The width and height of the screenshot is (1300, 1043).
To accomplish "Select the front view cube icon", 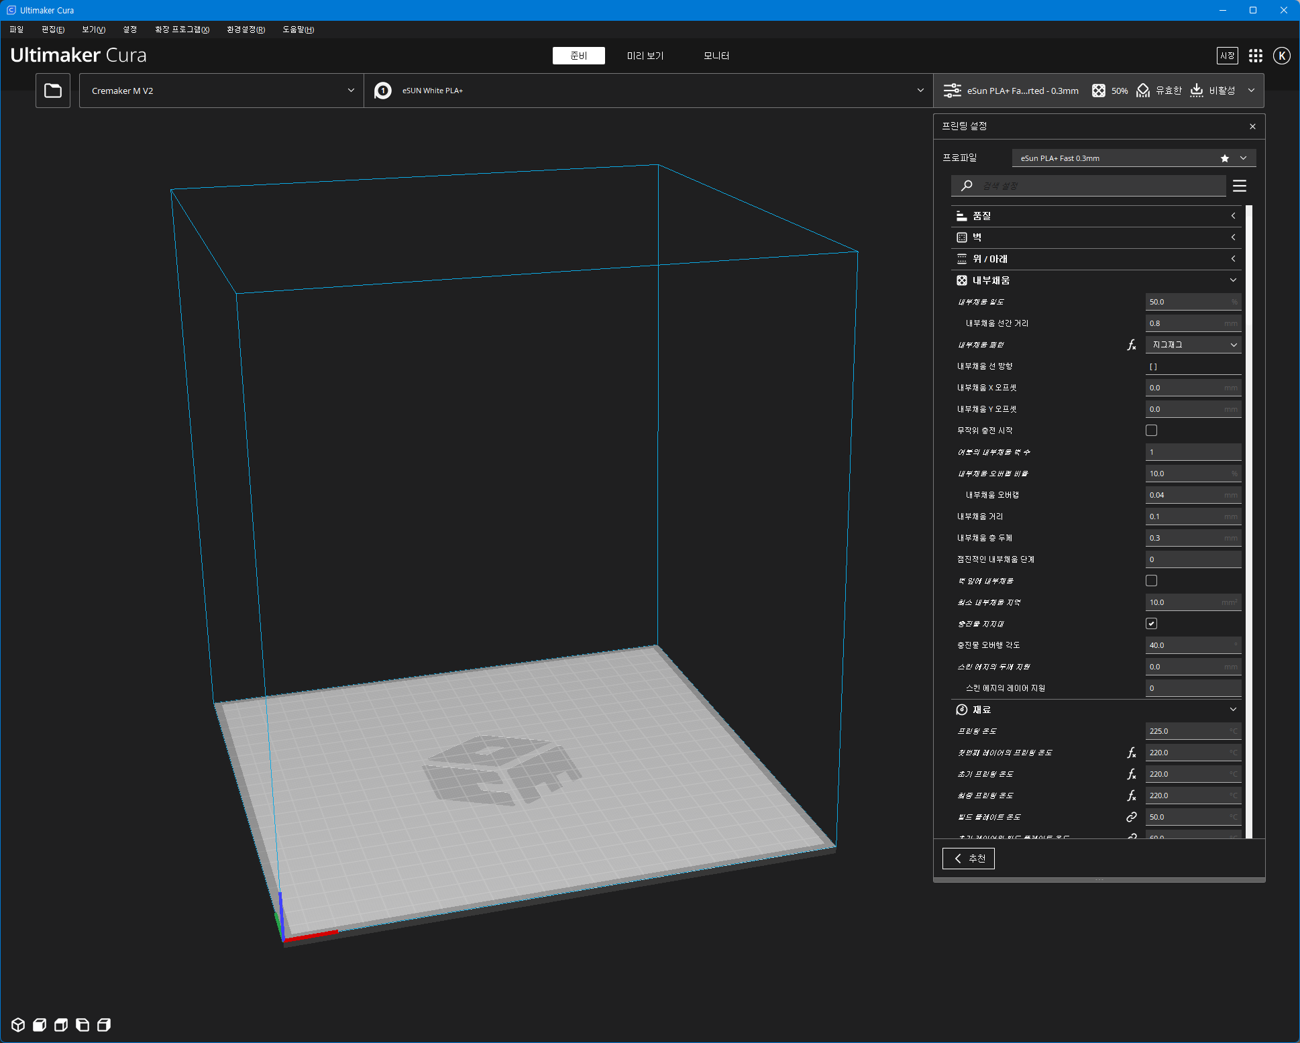I will (x=40, y=1025).
